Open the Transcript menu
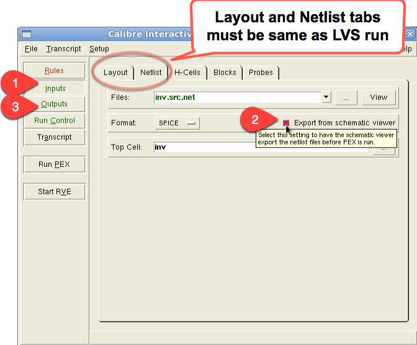 [63, 49]
